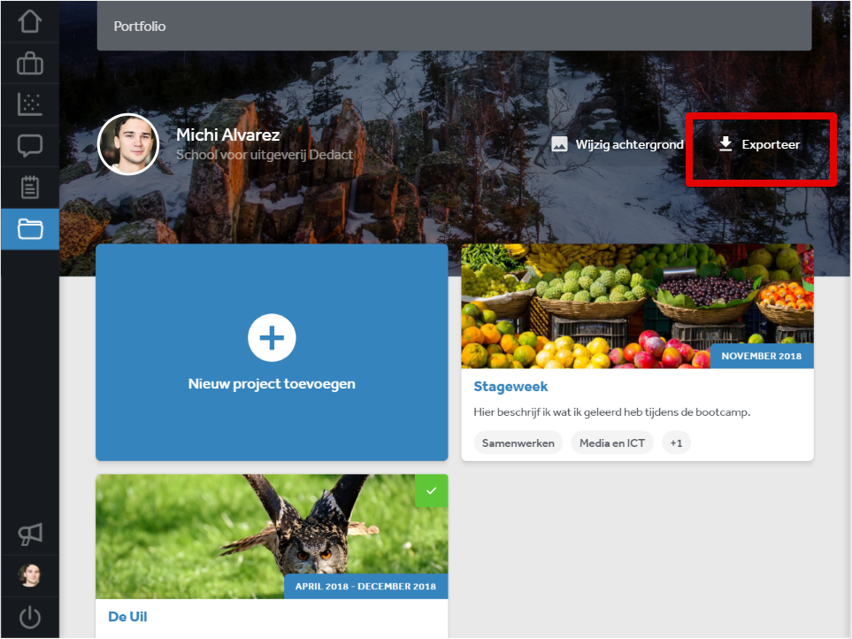Open the megaphone announcements icon
This screenshot has width=852, height=639.
[x=30, y=535]
